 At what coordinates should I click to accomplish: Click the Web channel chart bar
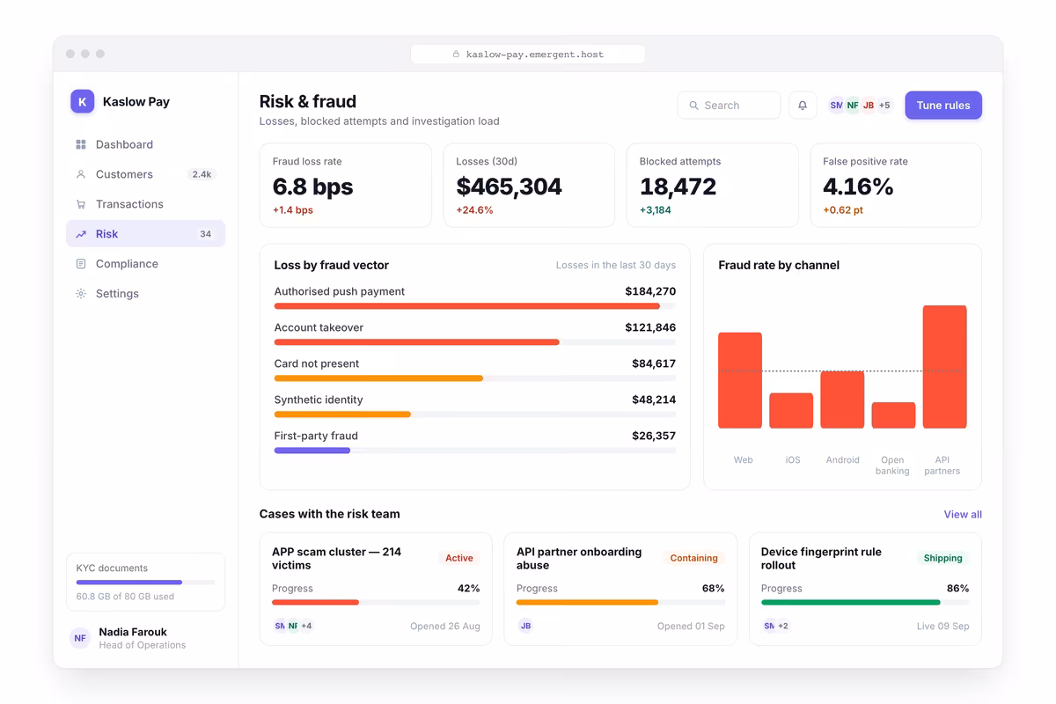(x=740, y=380)
